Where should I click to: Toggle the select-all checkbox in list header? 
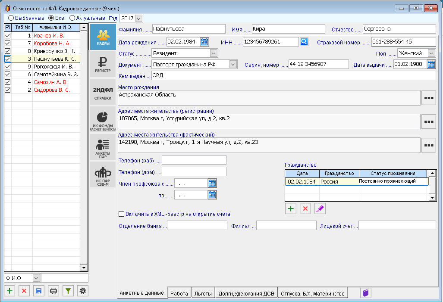click(x=8, y=28)
